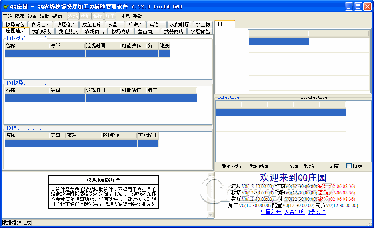
Task: Toggle the 餐厅 toolbar button
Action: 98,16
